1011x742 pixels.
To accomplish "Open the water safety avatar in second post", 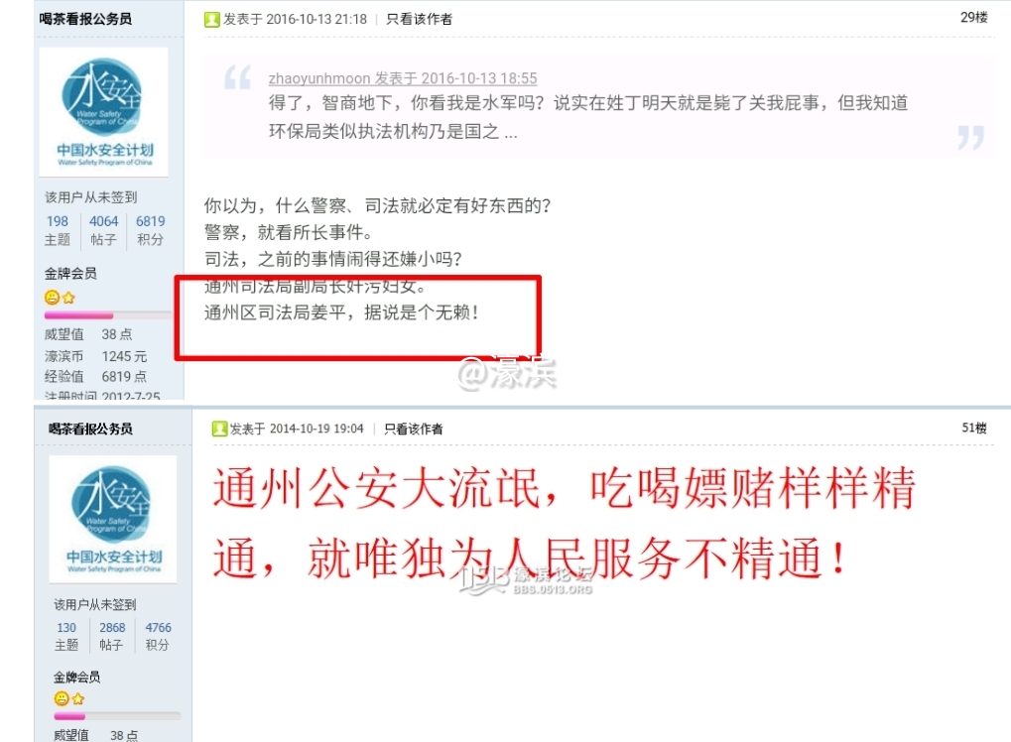I will (x=113, y=519).
